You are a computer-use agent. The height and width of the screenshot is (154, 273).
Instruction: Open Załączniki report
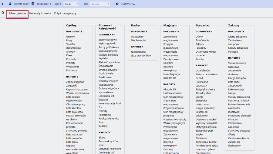click(72, 86)
